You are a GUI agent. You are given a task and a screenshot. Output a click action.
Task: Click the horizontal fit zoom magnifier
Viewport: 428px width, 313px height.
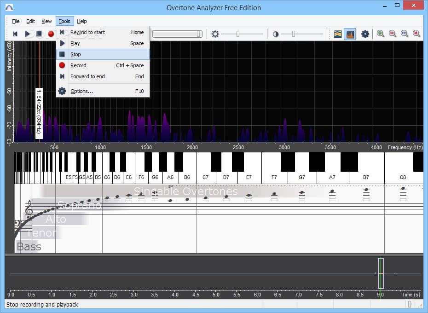404,34
